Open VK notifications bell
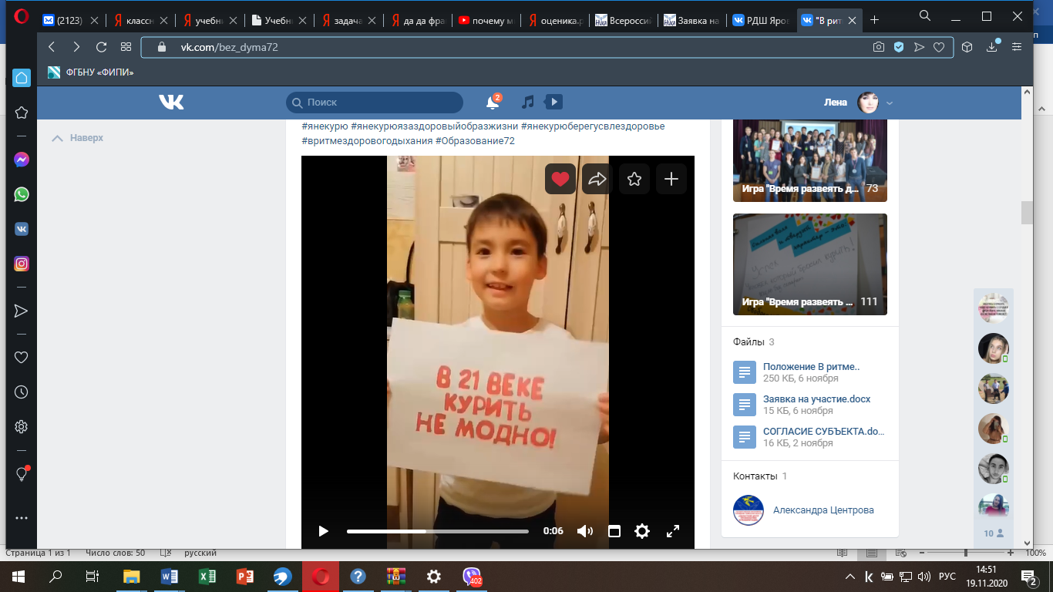This screenshot has height=592, width=1053. pyautogui.click(x=493, y=103)
